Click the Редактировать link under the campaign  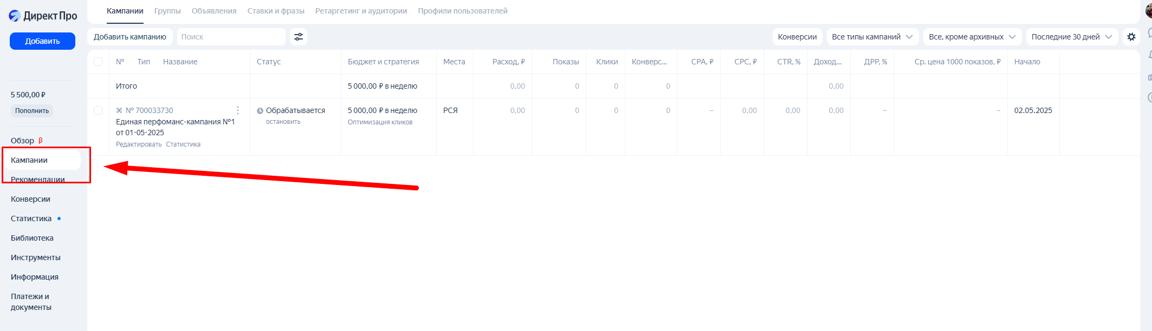point(139,144)
